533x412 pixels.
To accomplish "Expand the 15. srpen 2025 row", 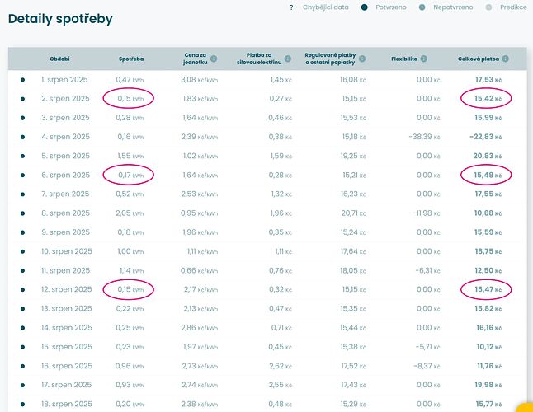I will 65,346.
